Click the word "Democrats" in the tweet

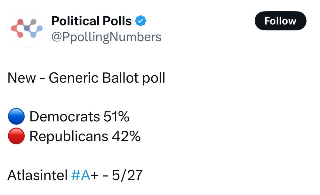[x=65, y=117]
